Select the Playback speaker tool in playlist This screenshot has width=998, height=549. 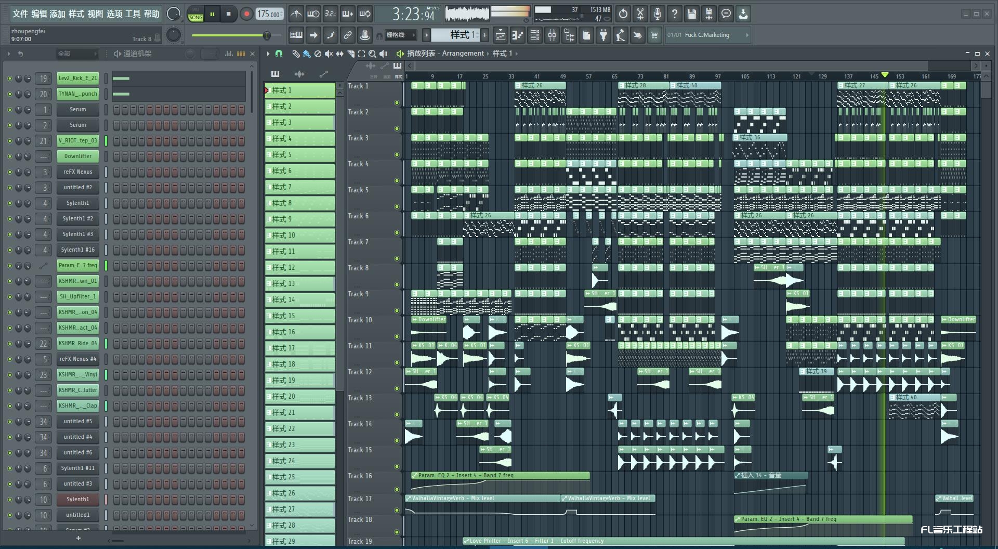pos(384,54)
